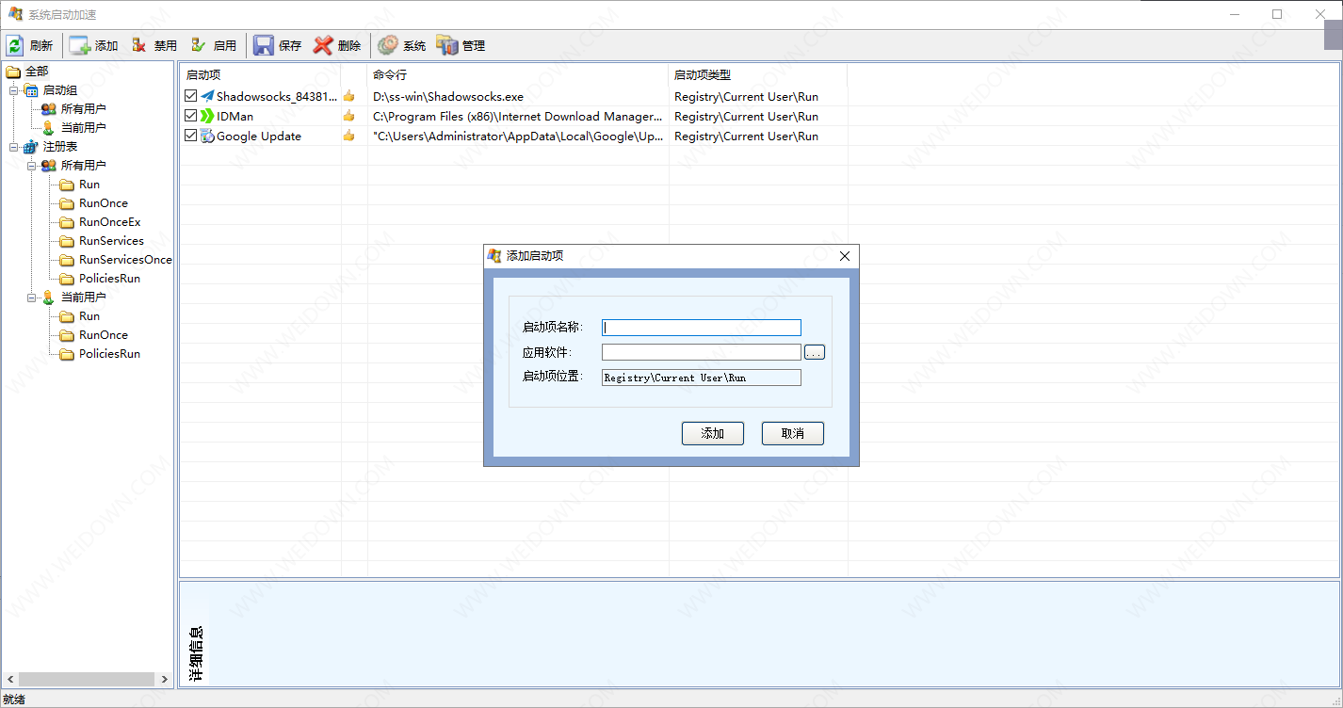Click the 就绪 status bar text
This screenshot has width=1343, height=708.
pos(14,700)
